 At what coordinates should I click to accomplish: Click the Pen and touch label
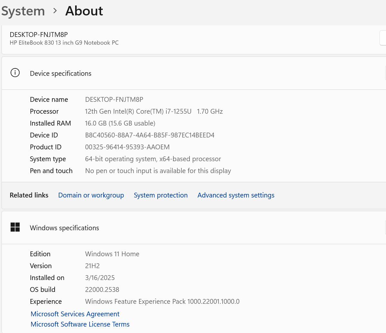51,171
